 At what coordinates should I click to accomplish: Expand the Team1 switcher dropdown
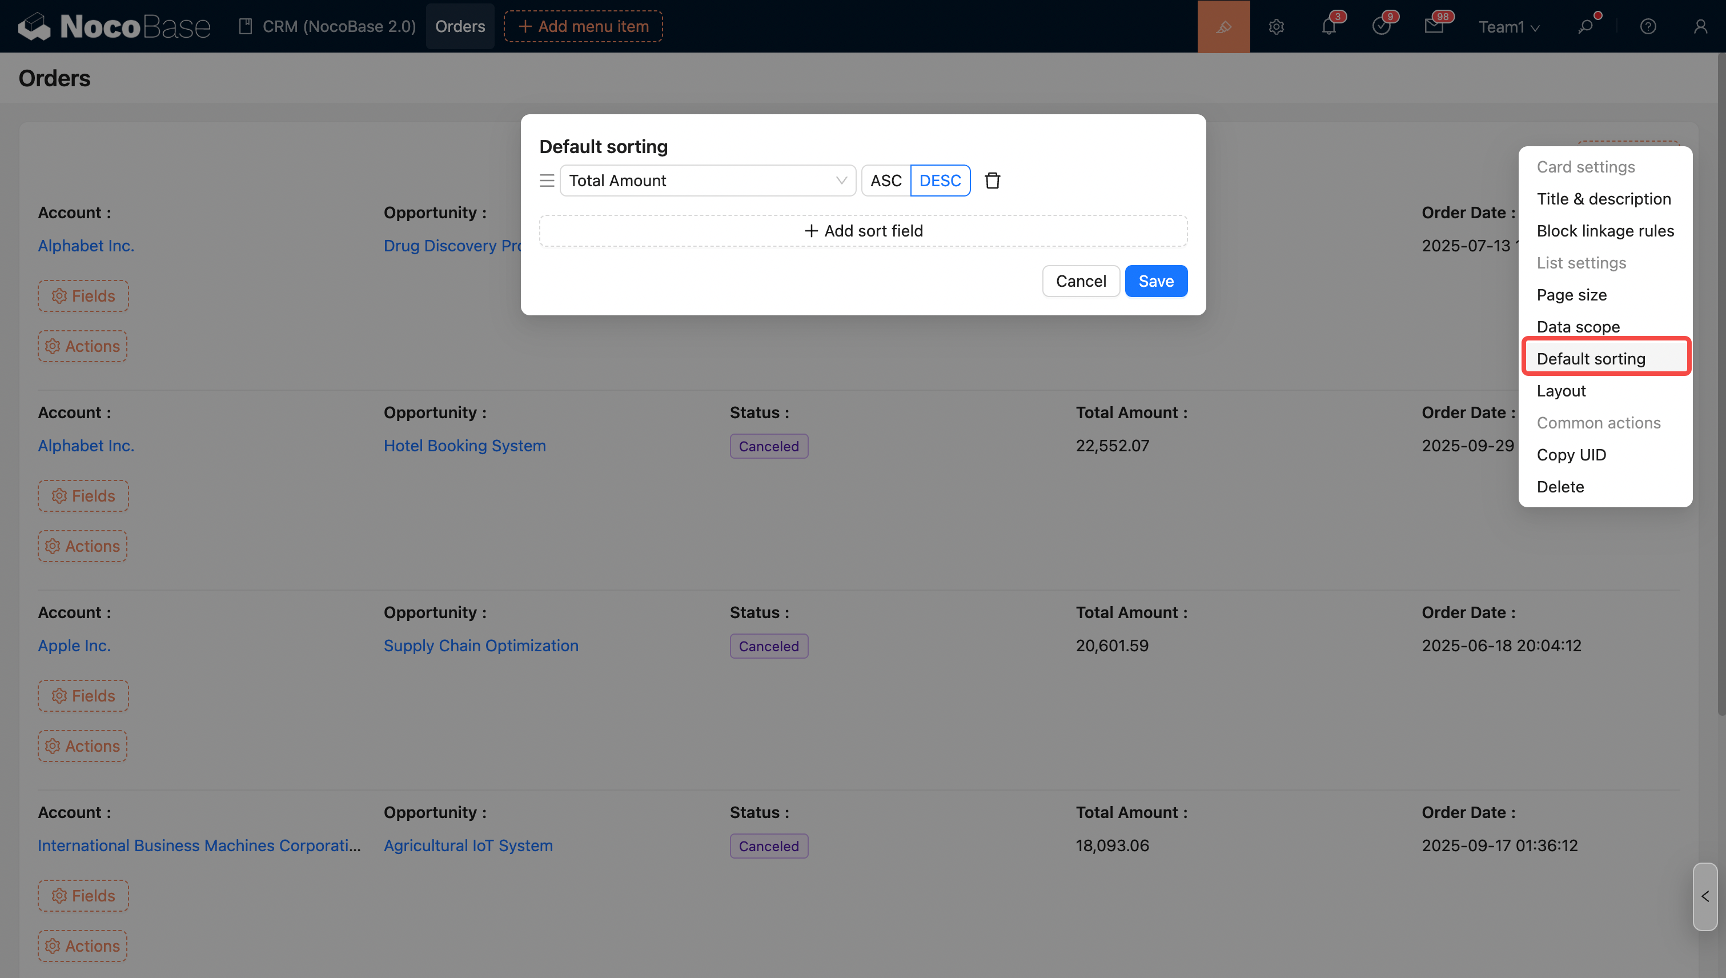1508,26
